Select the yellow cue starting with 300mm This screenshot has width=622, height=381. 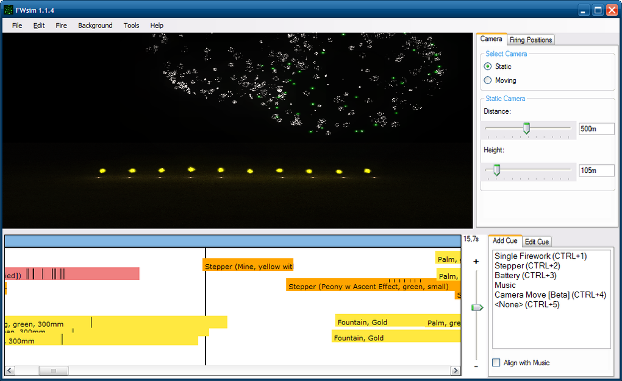102,341
